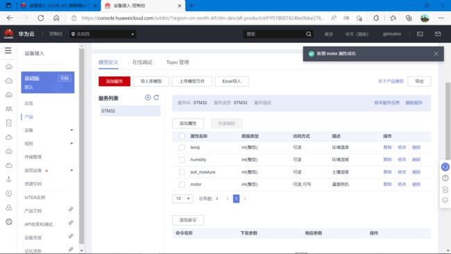Open the hamburger menu in sidebar
This screenshot has height=254, width=451.
pyautogui.click(x=8, y=51)
